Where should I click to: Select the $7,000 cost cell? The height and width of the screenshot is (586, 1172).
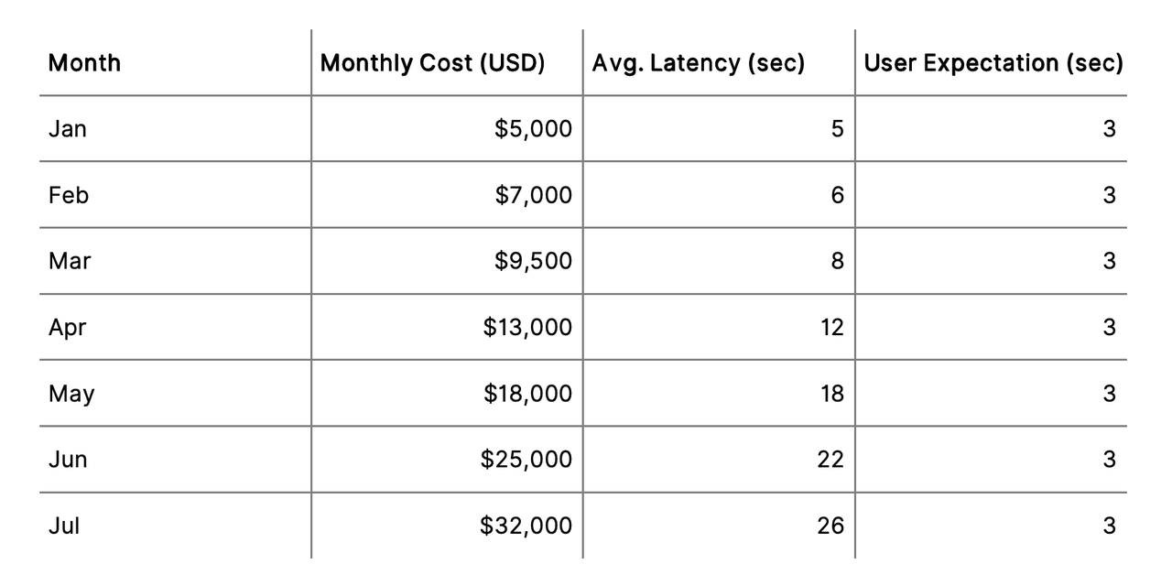(x=533, y=195)
